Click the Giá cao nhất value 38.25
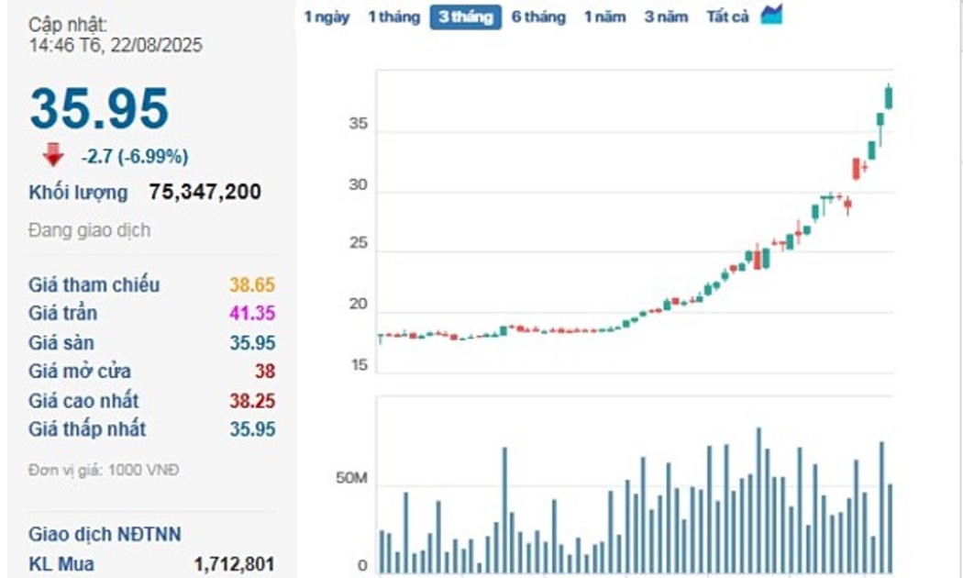 coord(252,401)
